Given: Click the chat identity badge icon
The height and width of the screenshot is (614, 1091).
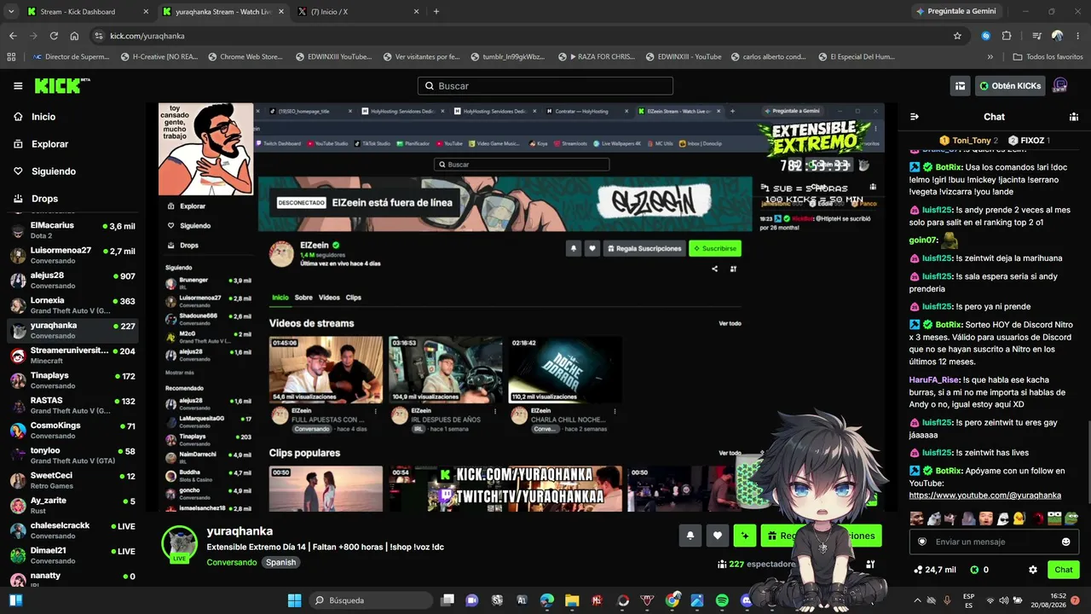Looking at the screenshot, I should tap(922, 542).
